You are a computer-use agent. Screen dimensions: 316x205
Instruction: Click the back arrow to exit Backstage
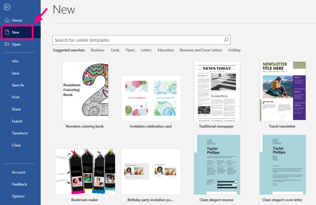(7, 7)
